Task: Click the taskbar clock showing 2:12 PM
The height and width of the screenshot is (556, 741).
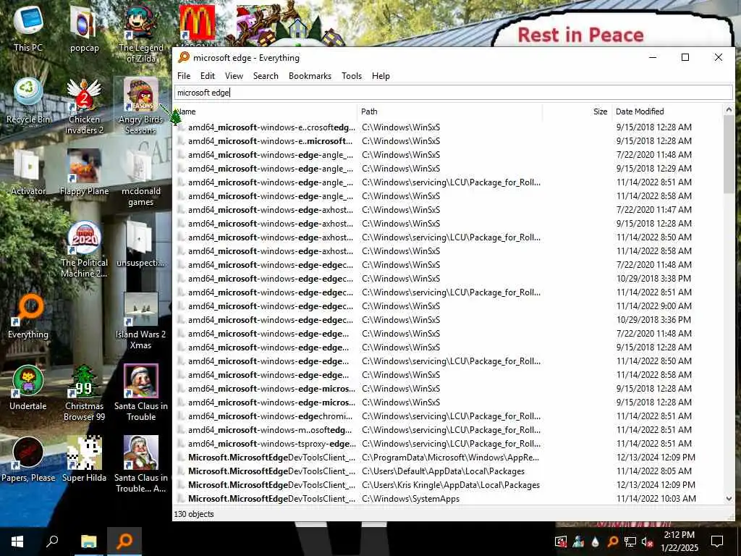Action: [x=679, y=542]
